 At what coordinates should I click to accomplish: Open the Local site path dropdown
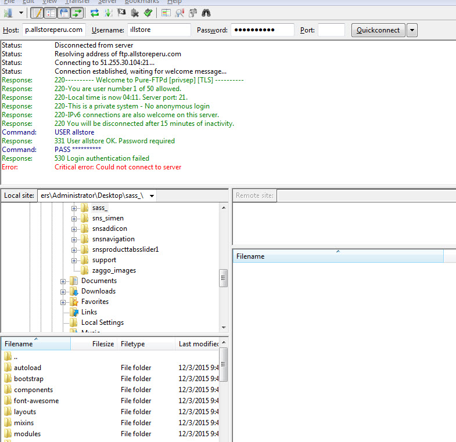152,196
